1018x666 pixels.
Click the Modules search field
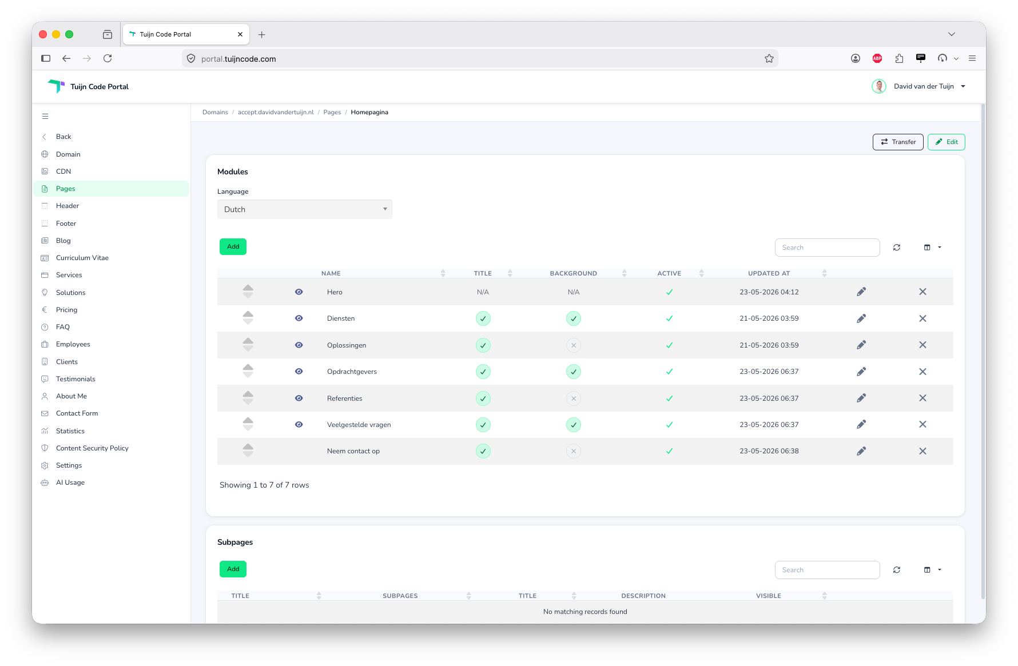(x=827, y=248)
